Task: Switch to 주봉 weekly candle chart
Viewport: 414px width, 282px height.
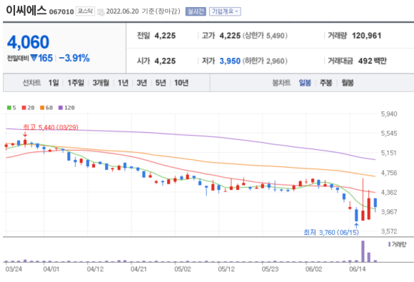Action: pos(326,83)
